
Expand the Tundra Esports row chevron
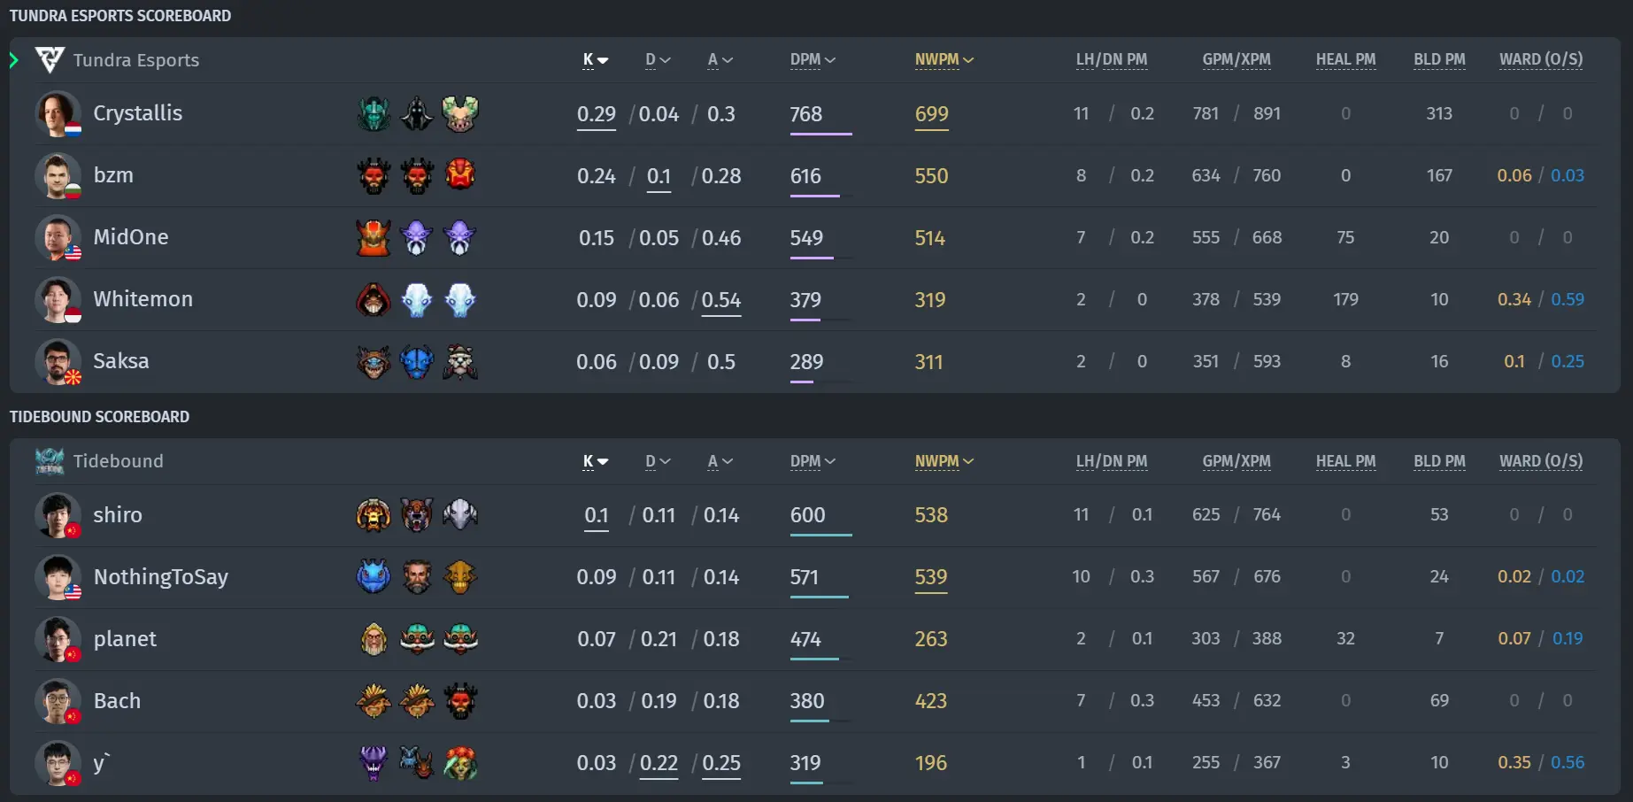(14, 60)
